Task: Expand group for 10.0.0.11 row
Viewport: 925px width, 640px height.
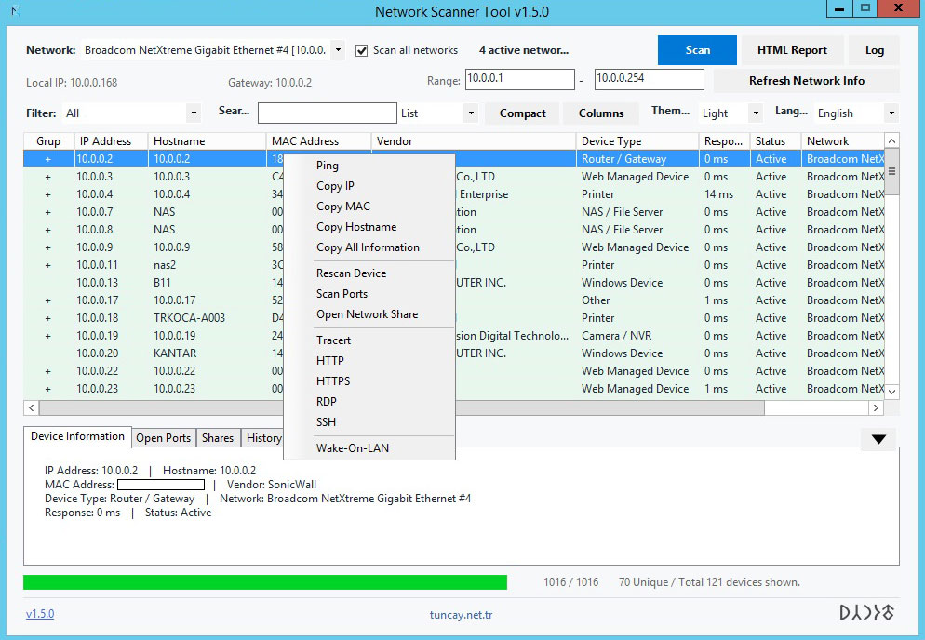Action: (x=48, y=265)
